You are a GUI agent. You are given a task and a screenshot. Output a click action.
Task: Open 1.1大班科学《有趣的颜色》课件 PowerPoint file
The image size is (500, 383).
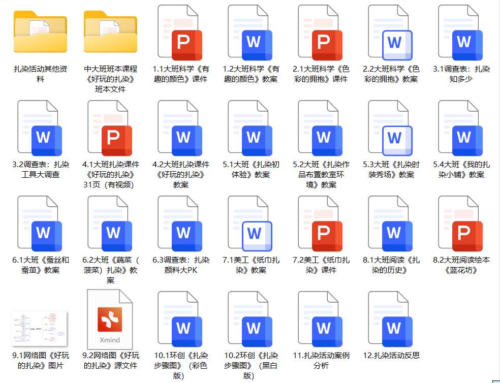[x=180, y=34]
